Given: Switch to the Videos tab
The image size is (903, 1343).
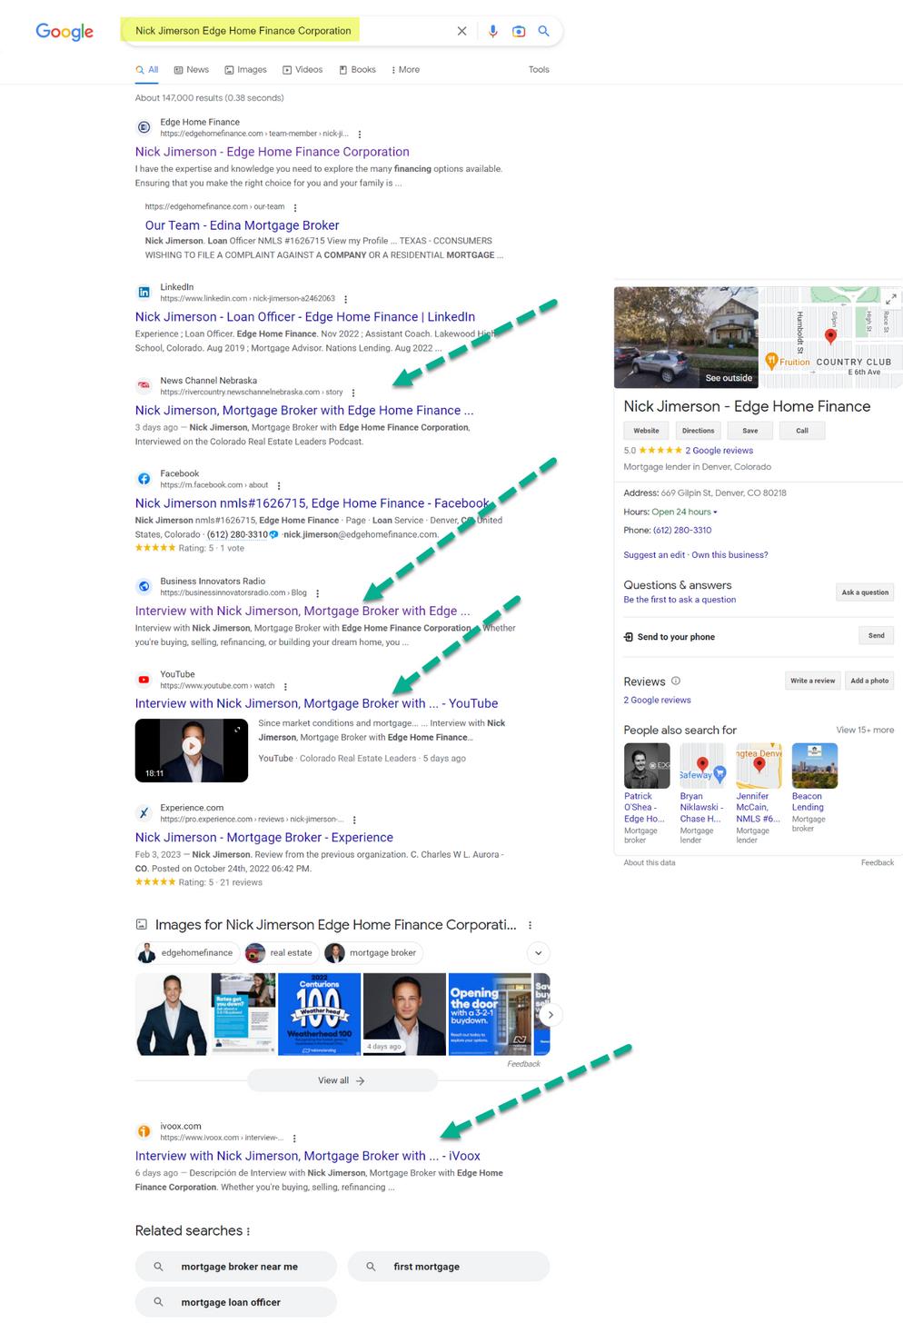Looking at the screenshot, I should pos(303,70).
